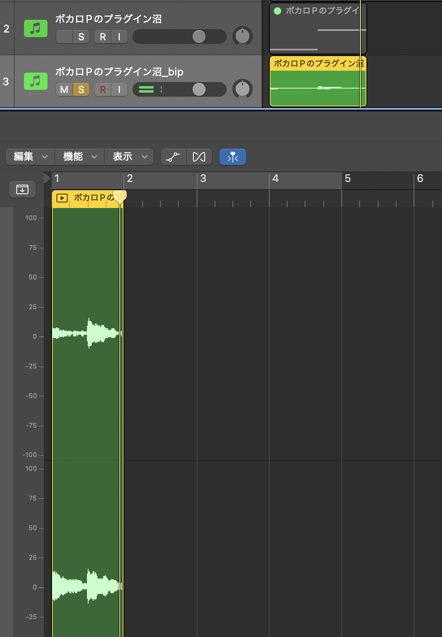Toggle the Flex button in editor toolbar
The width and height of the screenshot is (442, 637).
199,157
